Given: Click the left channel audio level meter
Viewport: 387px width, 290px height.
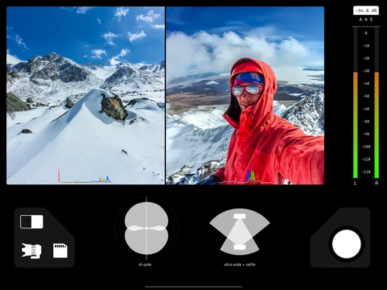Looking at the screenshot, I should click(355, 102).
